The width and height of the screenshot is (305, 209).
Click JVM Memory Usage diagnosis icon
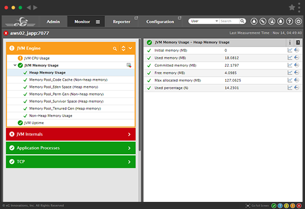pyautogui.click(x=129, y=65)
